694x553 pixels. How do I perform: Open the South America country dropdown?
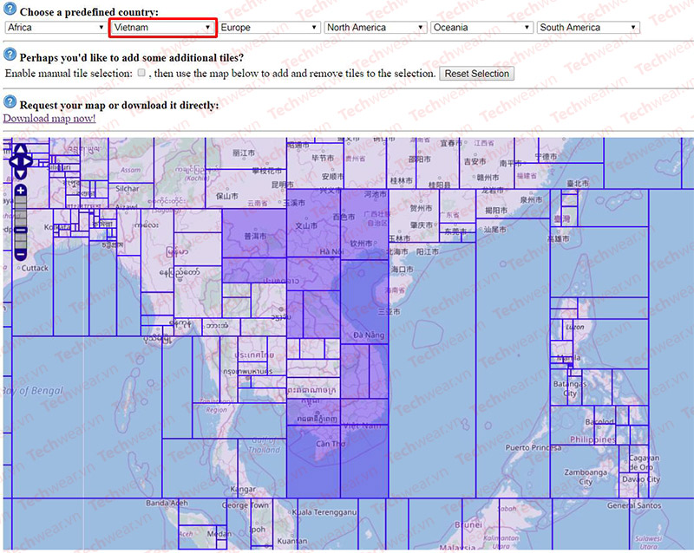pos(588,28)
